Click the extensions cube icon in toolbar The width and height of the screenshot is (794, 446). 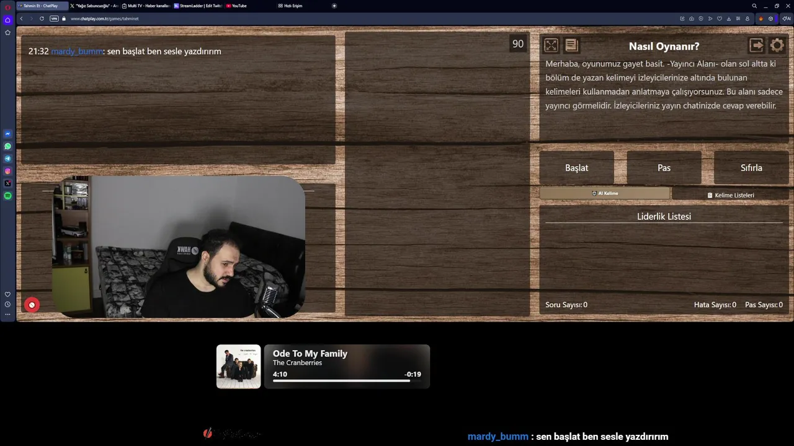[x=770, y=19]
